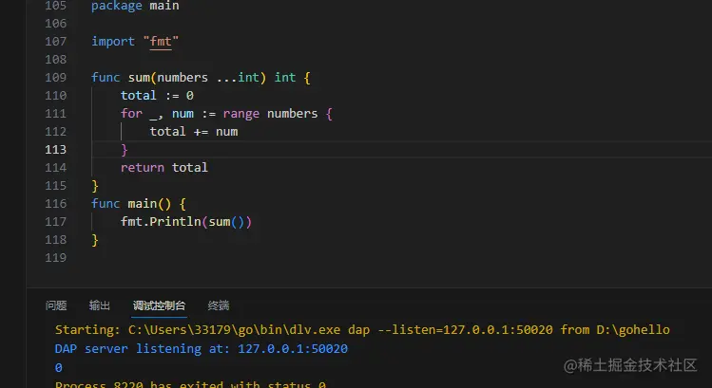Screen dimensions: 712x388
Task: Open the 问题 panel tab
Action: [x=56, y=305]
